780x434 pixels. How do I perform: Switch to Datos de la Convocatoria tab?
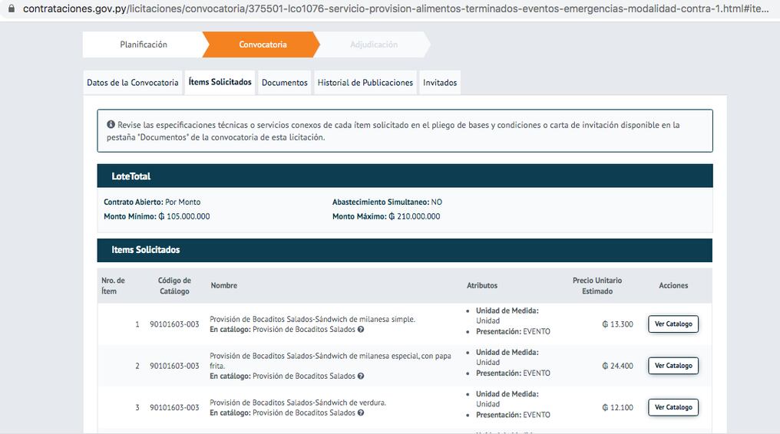132,83
